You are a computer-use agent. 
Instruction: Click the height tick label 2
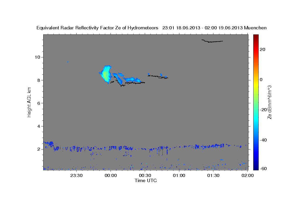coord(39,149)
